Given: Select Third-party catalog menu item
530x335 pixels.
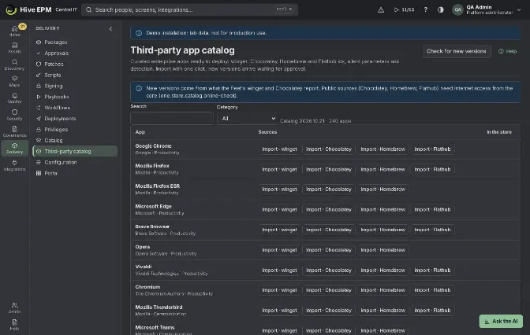Looking at the screenshot, I should coord(75,151).
